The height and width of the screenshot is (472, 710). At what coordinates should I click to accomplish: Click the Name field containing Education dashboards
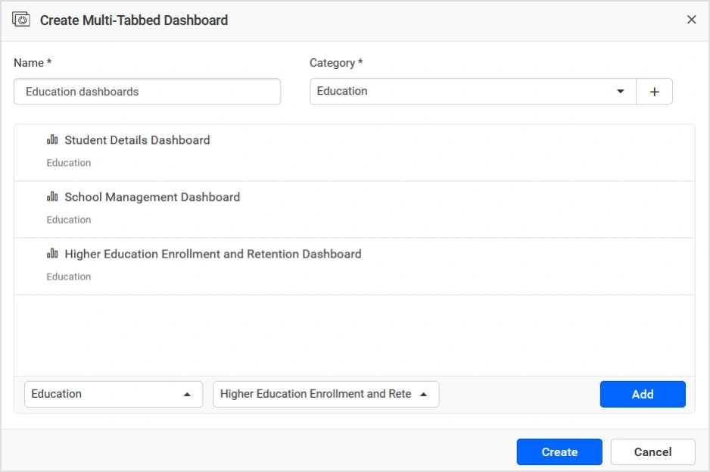pos(147,92)
